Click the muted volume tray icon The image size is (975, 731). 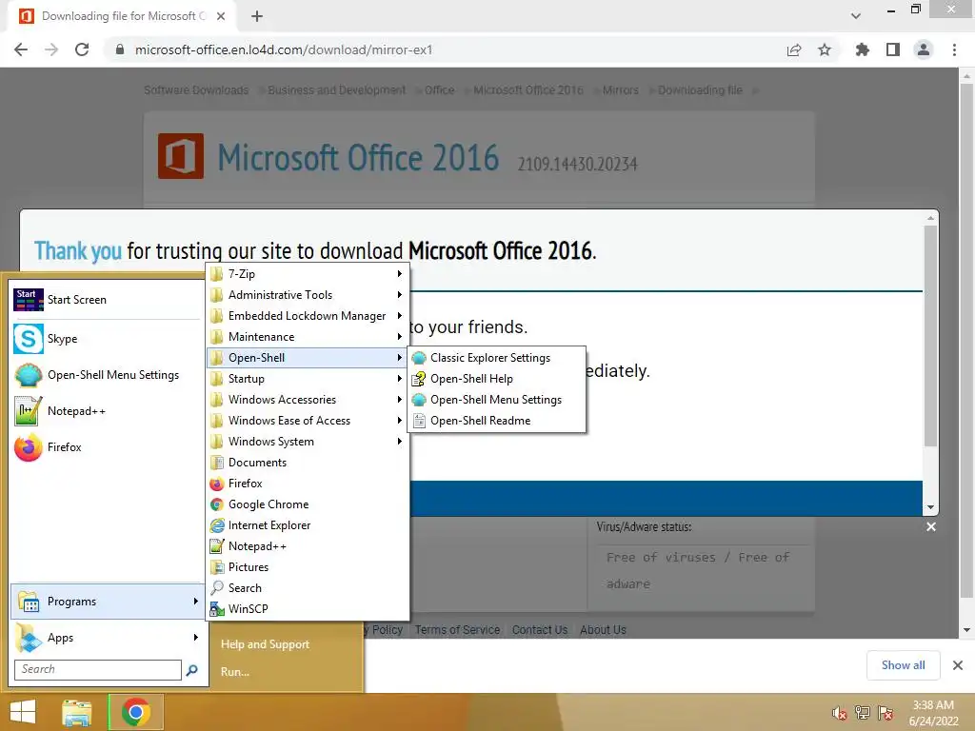coord(840,713)
